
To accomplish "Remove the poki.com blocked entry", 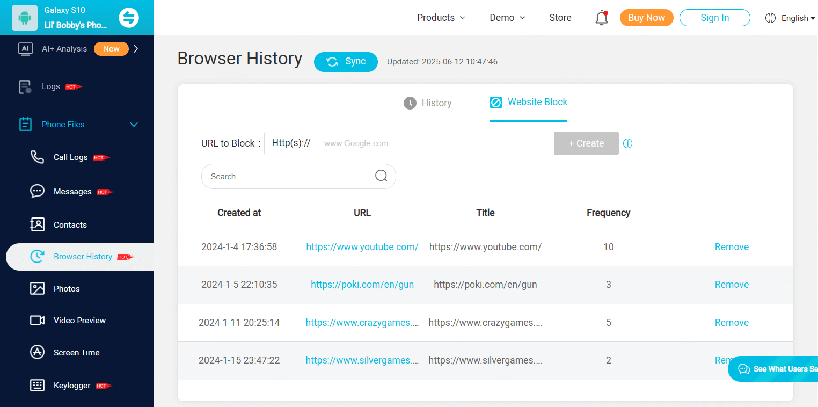I will 732,285.
